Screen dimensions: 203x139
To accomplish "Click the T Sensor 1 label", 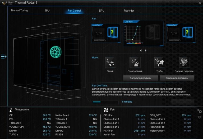I will 61,119.
